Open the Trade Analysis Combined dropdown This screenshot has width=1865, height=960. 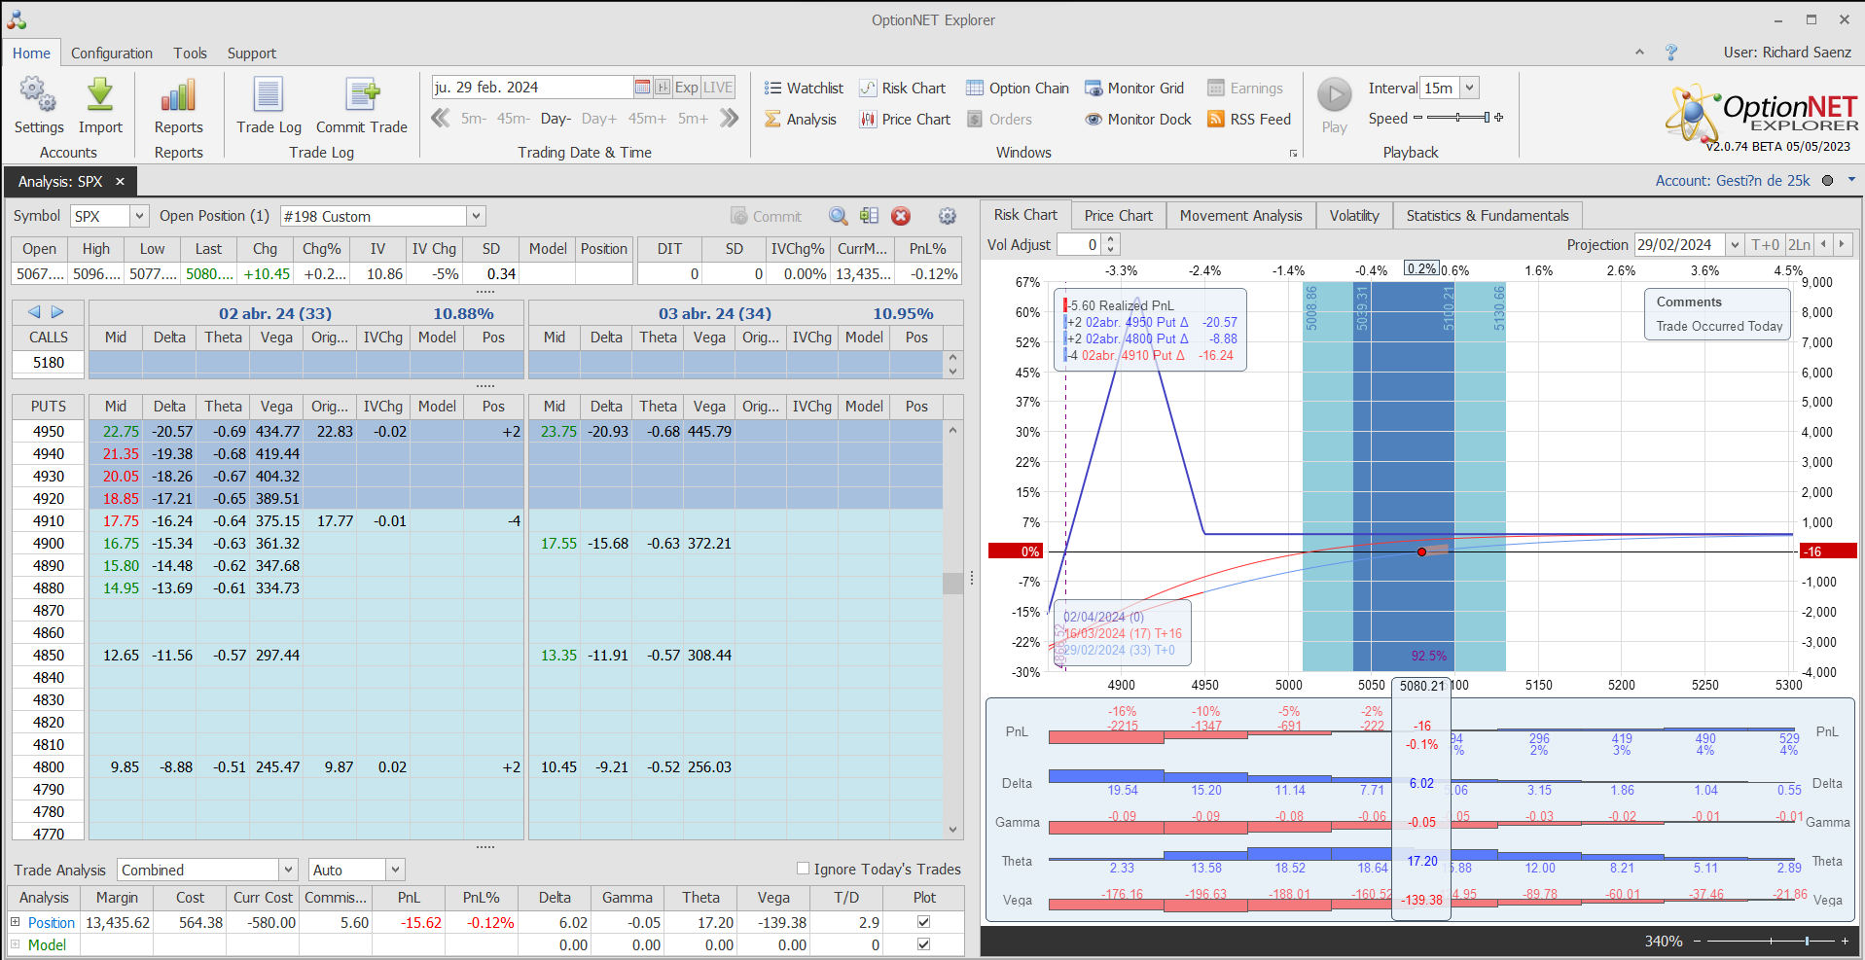pos(288,870)
